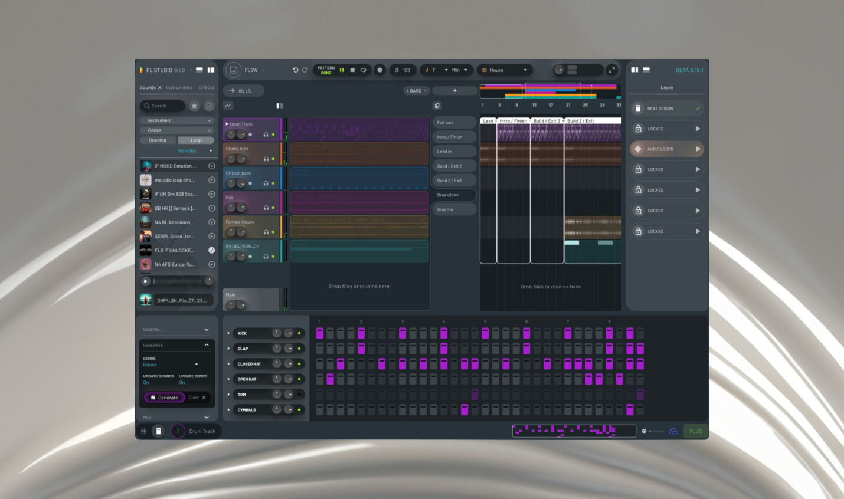This screenshot has height=499, width=844.
Task: Open the House genre dropdown in toolbar
Action: [x=505, y=70]
